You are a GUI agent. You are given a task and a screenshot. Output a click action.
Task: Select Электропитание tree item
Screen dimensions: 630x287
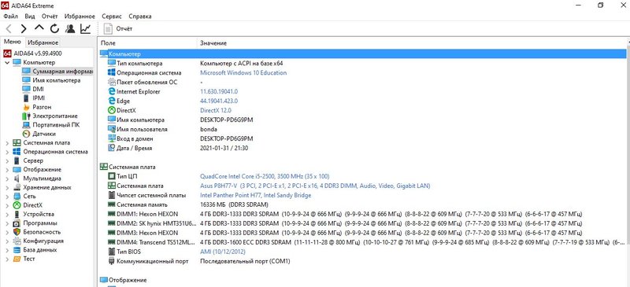tap(55, 116)
